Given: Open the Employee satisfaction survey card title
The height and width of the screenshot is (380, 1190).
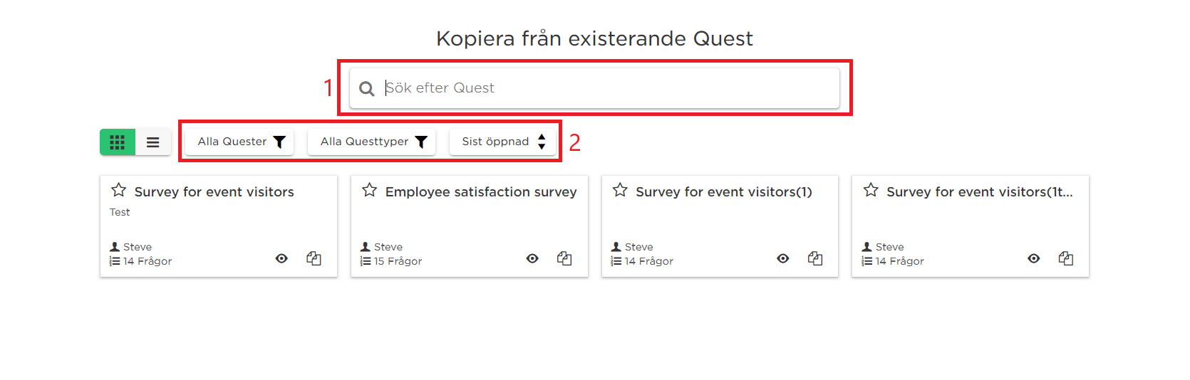Looking at the screenshot, I should (x=481, y=192).
